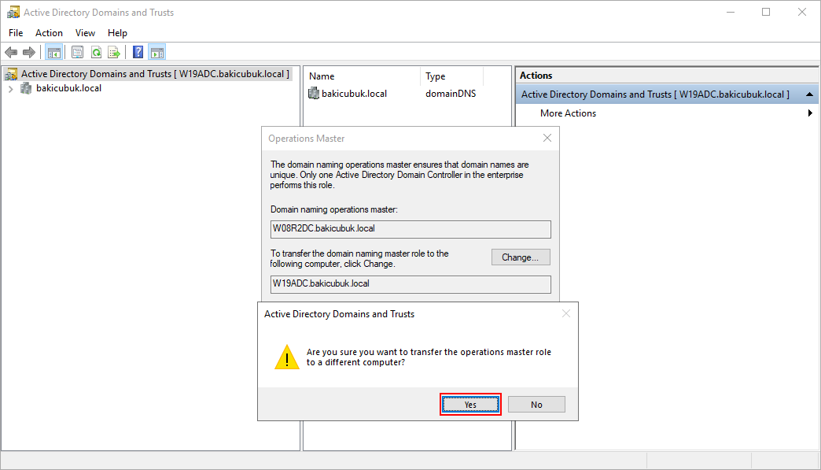Click root node icon in console tree
The width and height of the screenshot is (821, 470).
(x=11, y=74)
